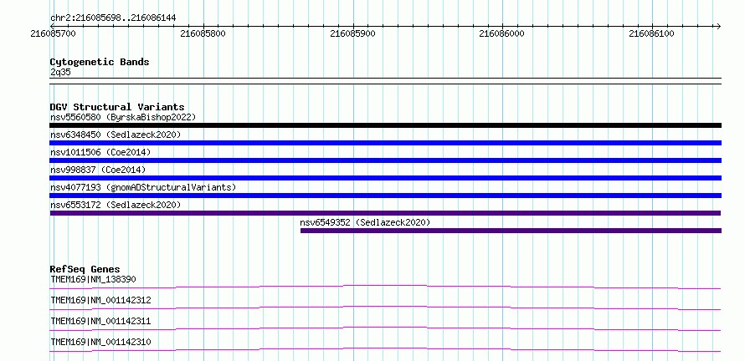Open the nsv4077193 (gnomADStructuralVariants) label

click(143, 187)
